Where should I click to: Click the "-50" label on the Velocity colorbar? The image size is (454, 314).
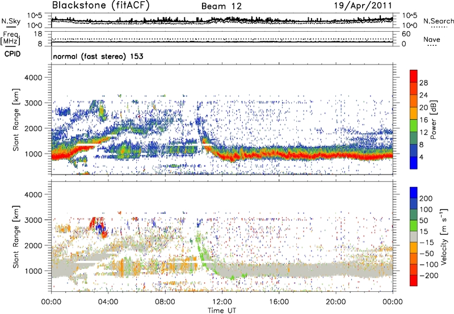(x=427, y=253)
